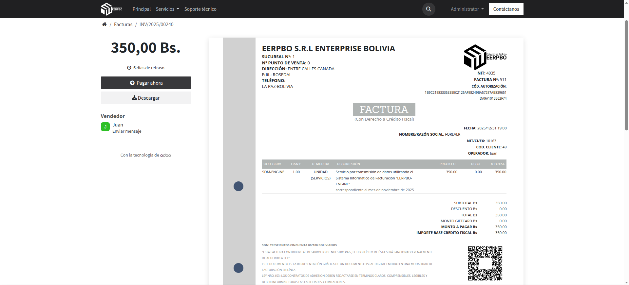Open Soporte técnico menu item
This screenshot has height=285, width=629.
click(200, 9)
